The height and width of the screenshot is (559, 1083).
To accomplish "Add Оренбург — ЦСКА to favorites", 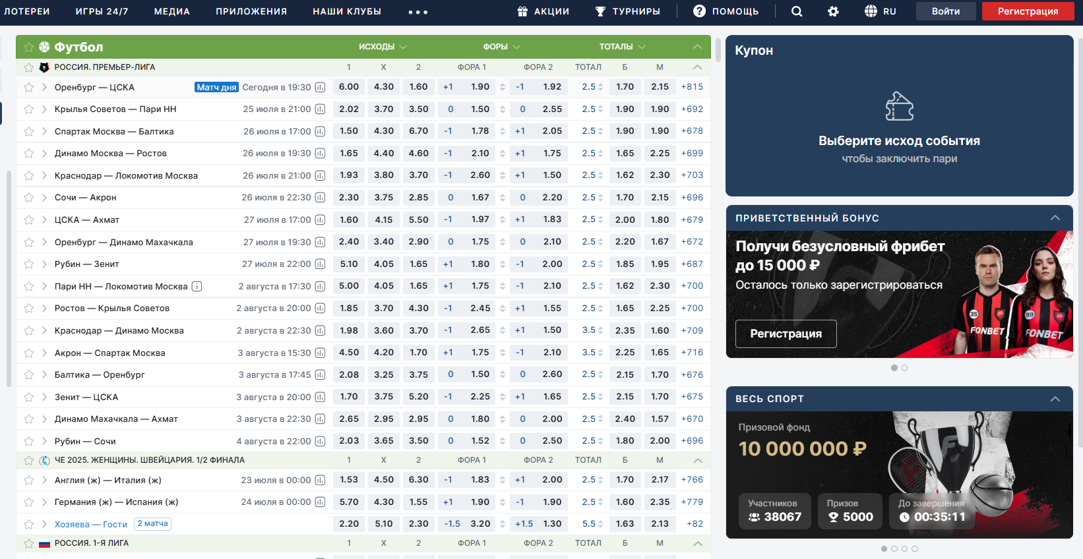I will click(x=28, y=87).
